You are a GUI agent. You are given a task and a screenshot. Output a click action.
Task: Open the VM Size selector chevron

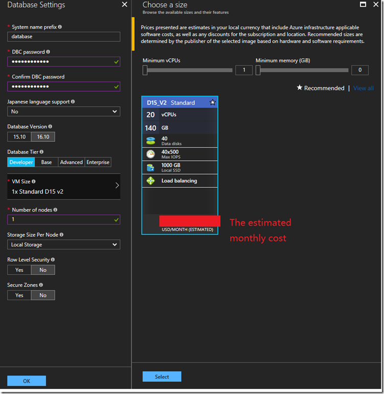[117, 185]
